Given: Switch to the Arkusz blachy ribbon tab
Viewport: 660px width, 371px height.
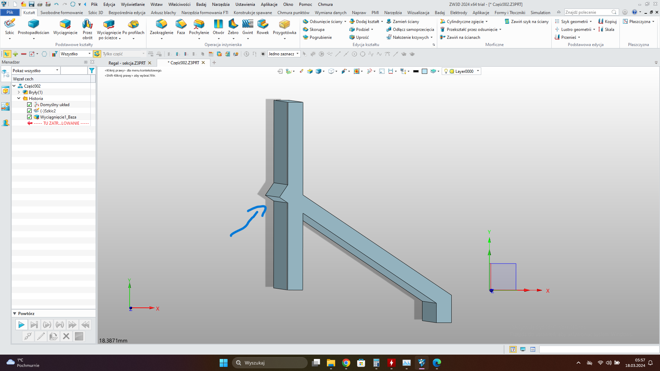Looking at the screenshot, I should click(163, 13).
